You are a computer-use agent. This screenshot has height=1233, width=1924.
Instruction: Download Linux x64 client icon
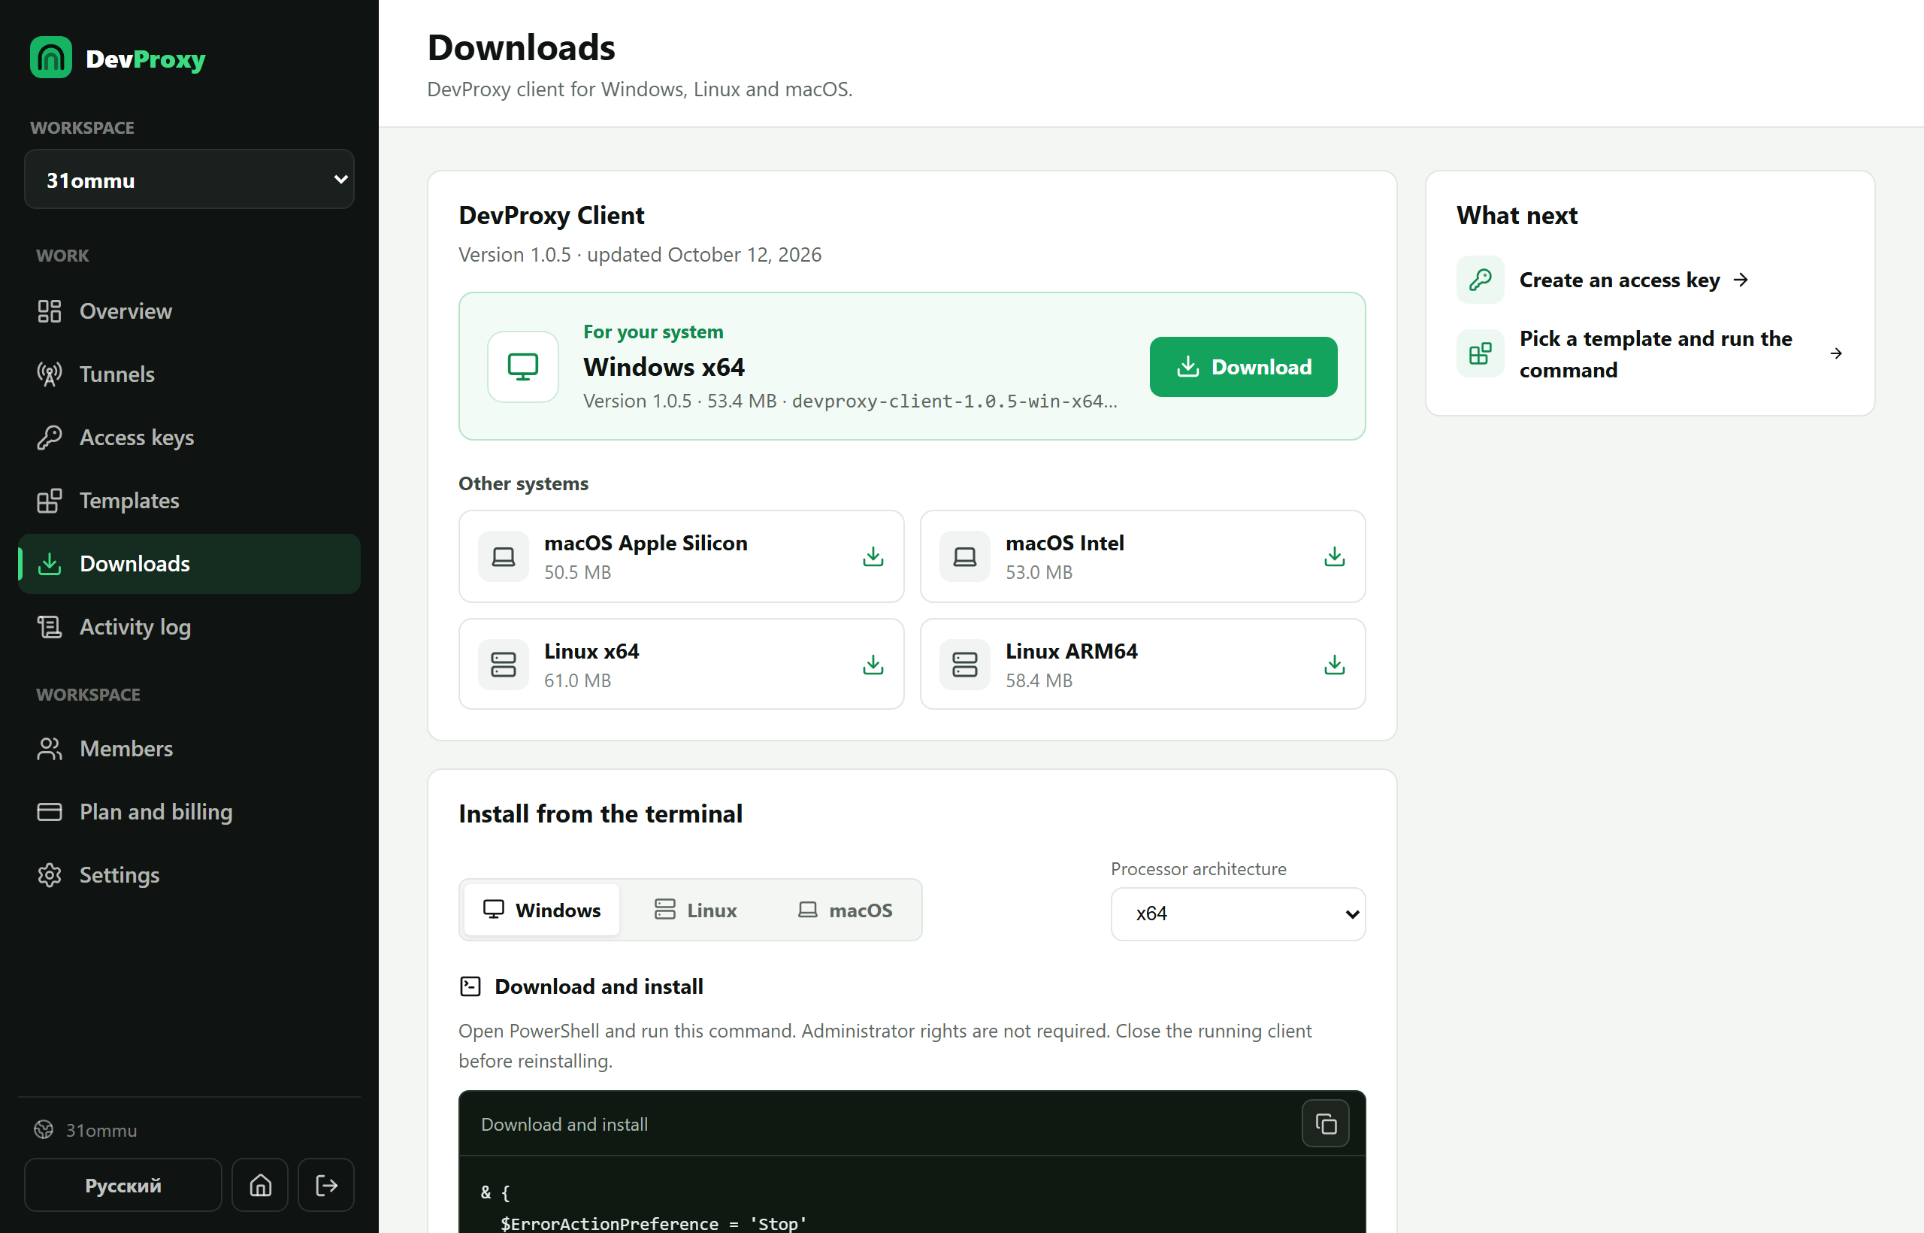[873, 665]
